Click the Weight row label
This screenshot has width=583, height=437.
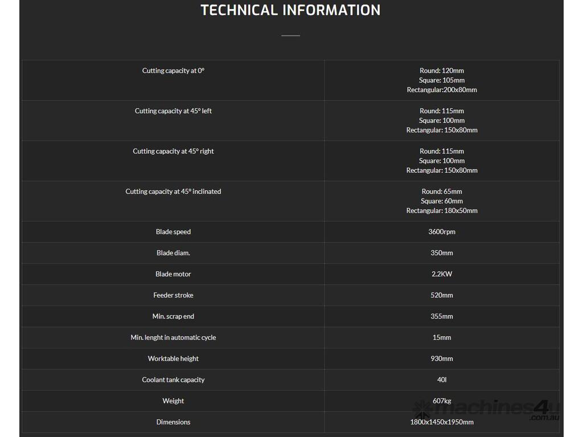point(173,401)
